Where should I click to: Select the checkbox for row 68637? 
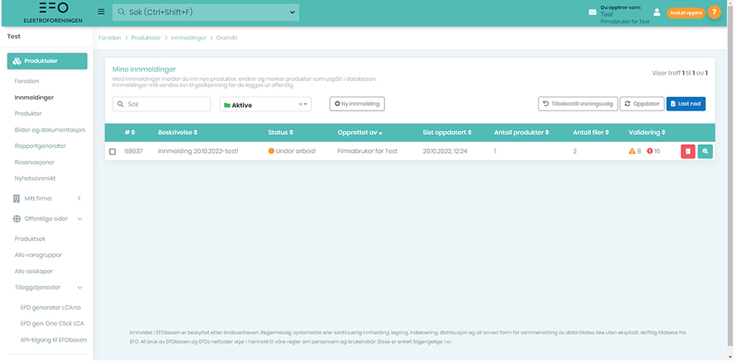point(113,152)
